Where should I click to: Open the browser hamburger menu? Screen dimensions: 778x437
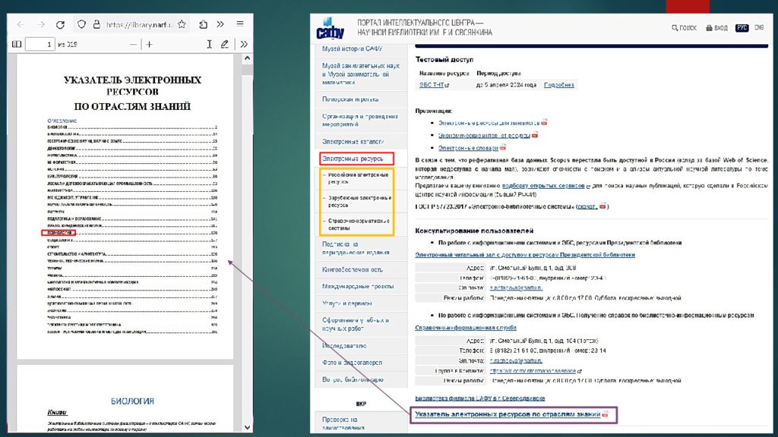[240, 24]
